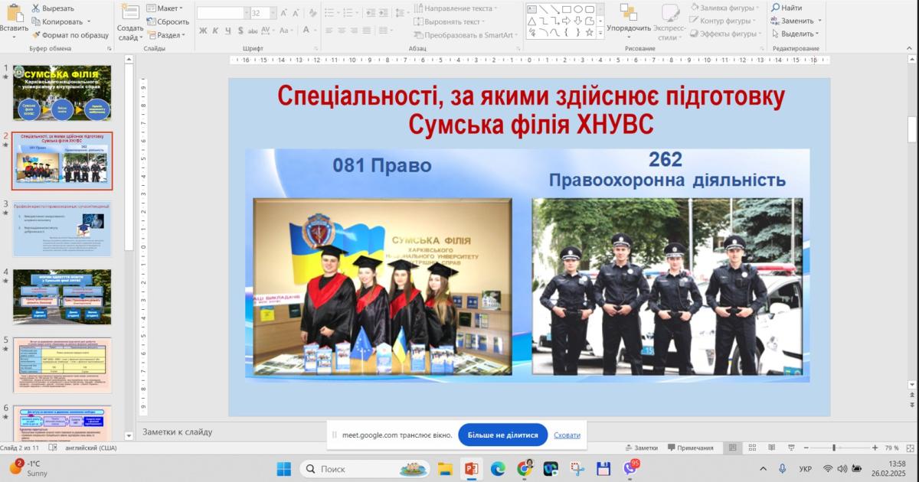Click Сбросить to reset the slide
The image size is (919, 482).
click(x=167, y=21)
